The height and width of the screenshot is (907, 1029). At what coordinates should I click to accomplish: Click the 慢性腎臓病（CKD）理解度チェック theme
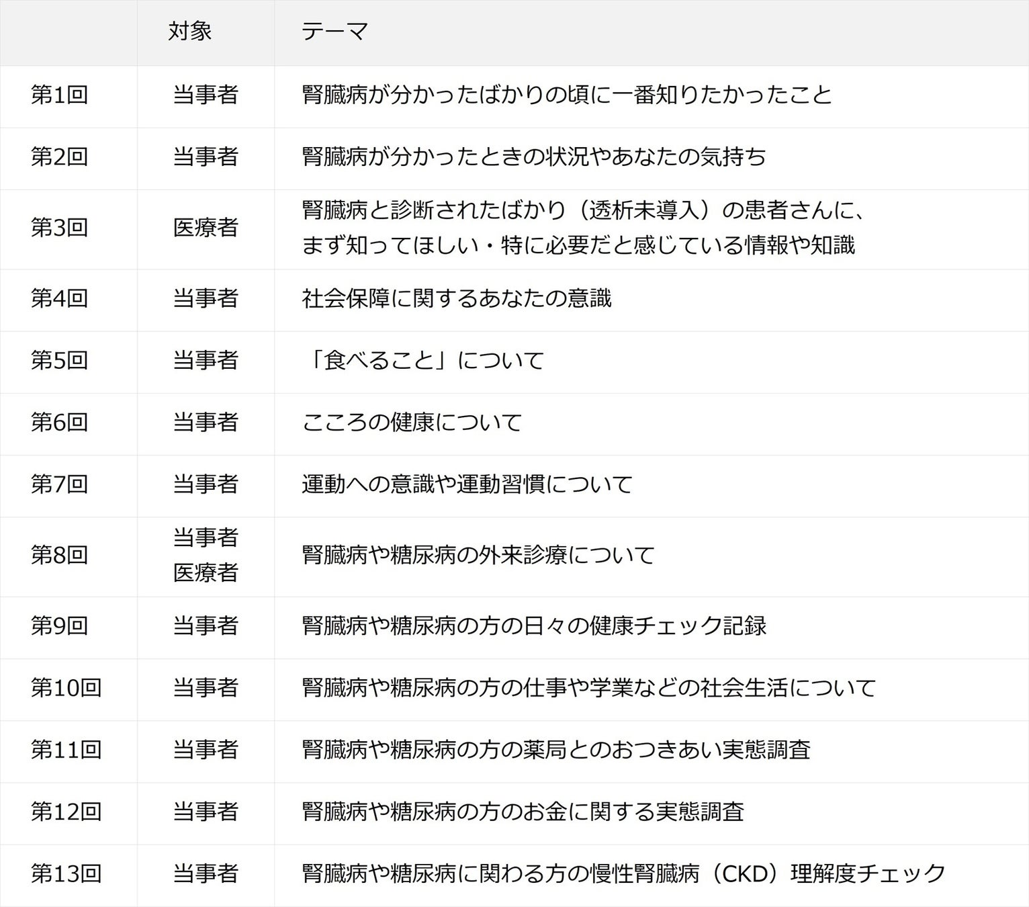623,873
